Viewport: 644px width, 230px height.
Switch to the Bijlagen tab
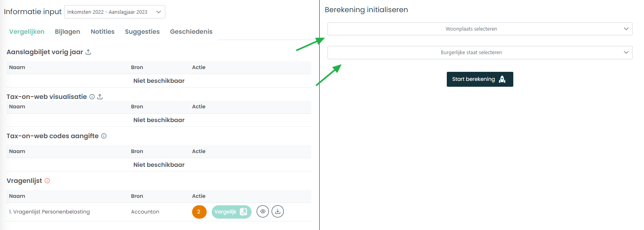(x=68, y=31)
